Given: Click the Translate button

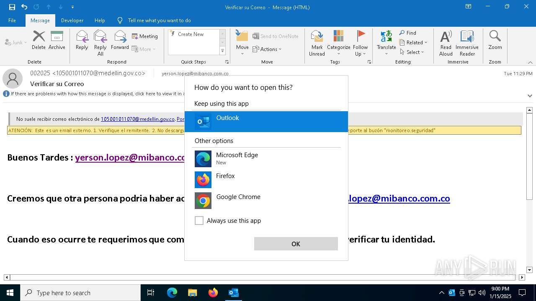Looking at the screenshot, I should pyautogui.click(x=386, y=43).
